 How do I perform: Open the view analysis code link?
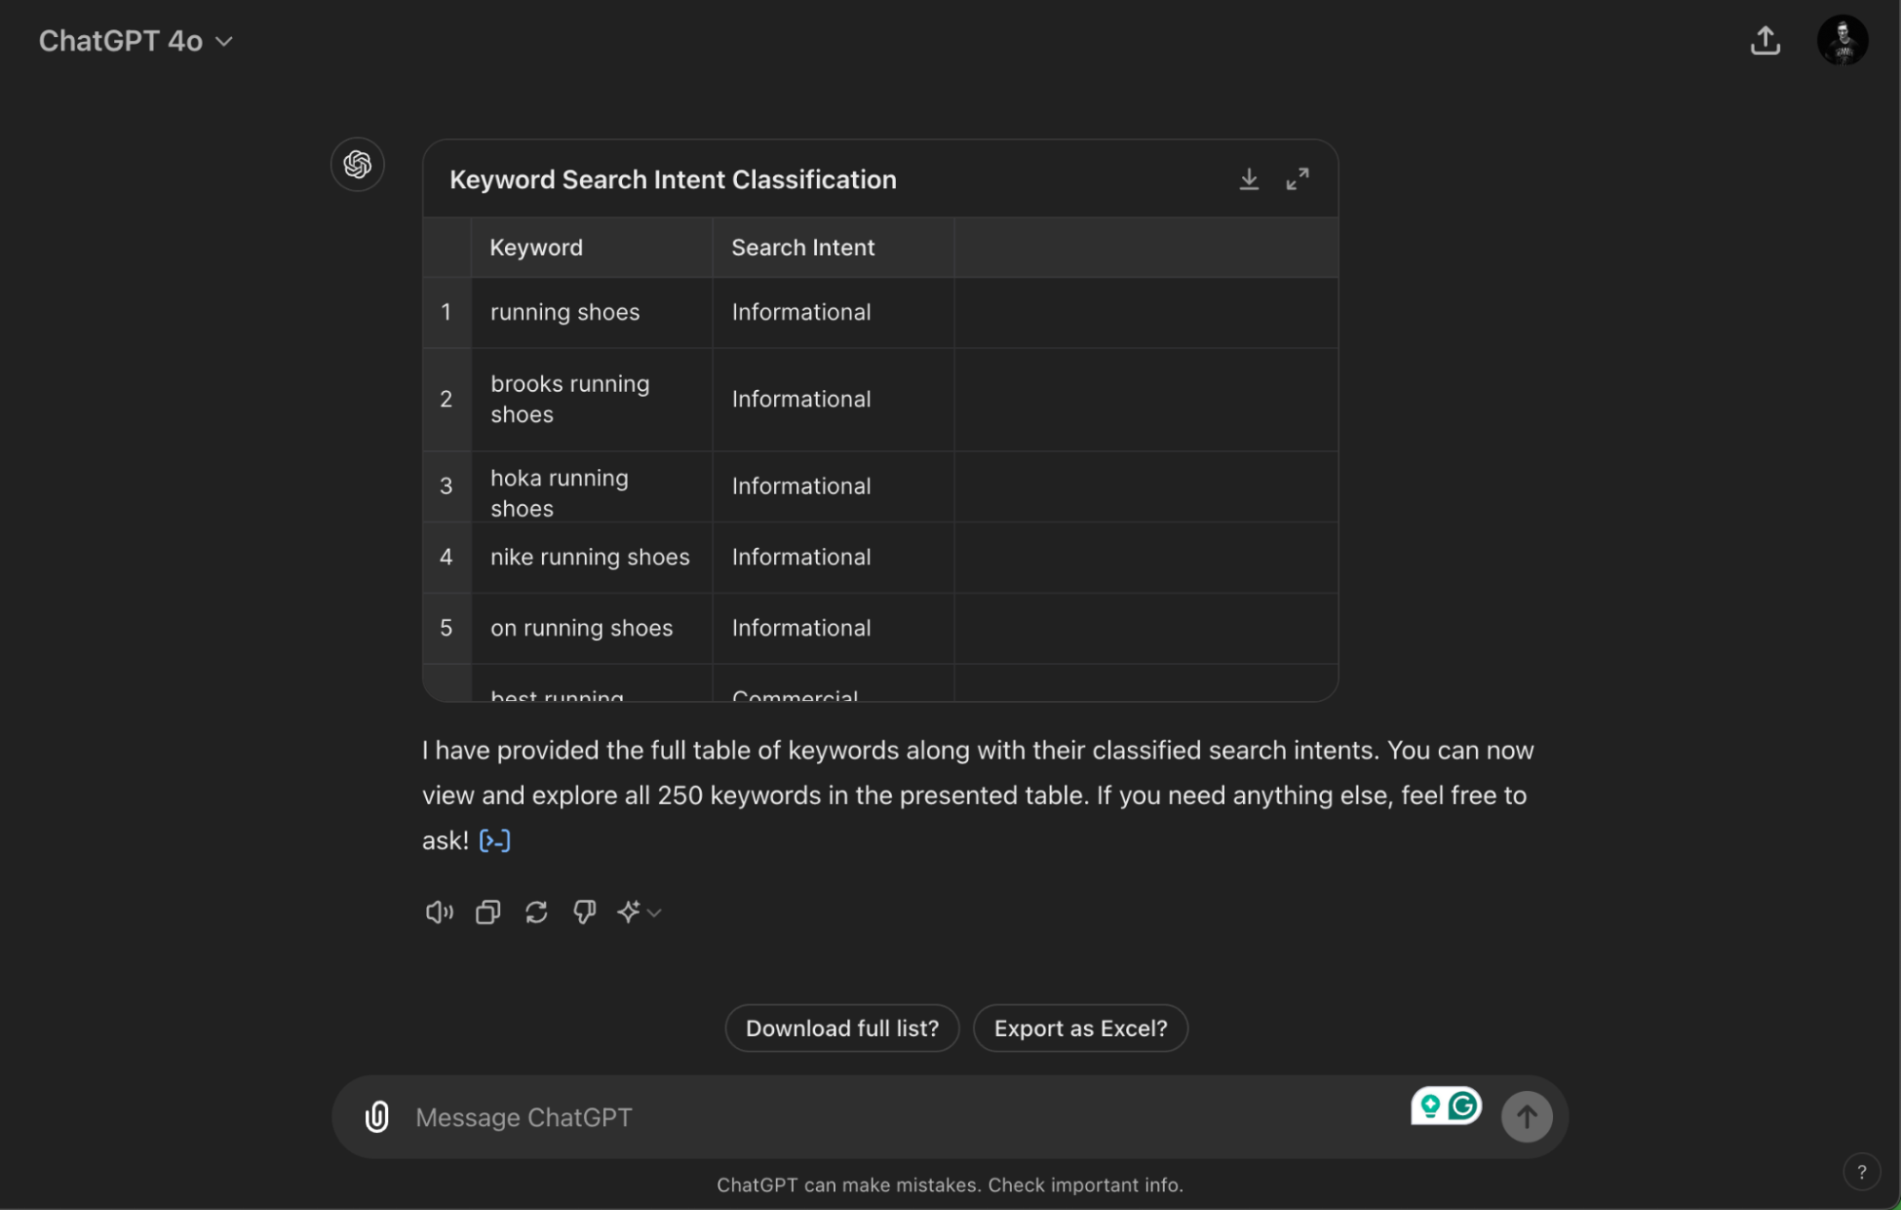click(495, 841)
